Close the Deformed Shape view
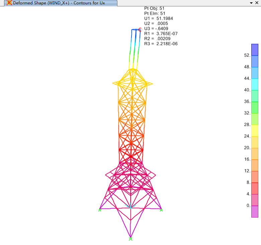Screen dimensions: 261x245 coord(257,3)
